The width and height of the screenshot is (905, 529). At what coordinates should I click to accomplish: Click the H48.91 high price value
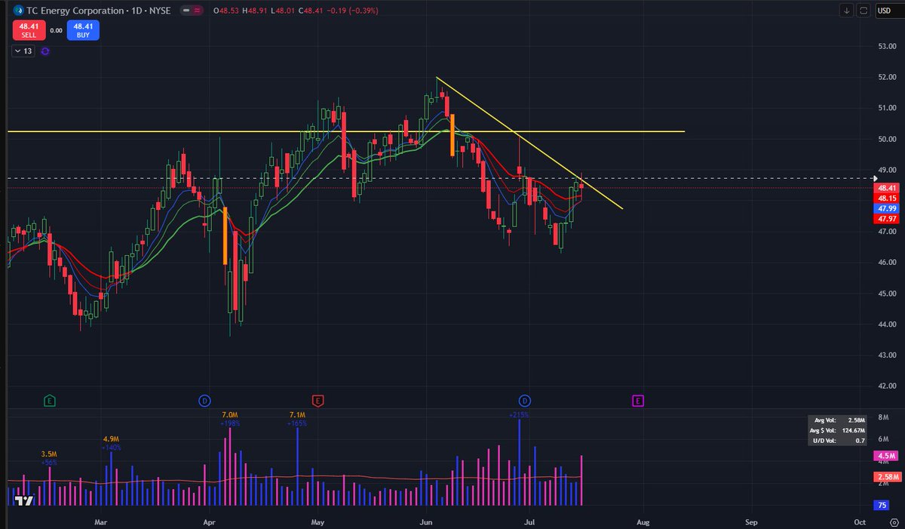[256, 11]
